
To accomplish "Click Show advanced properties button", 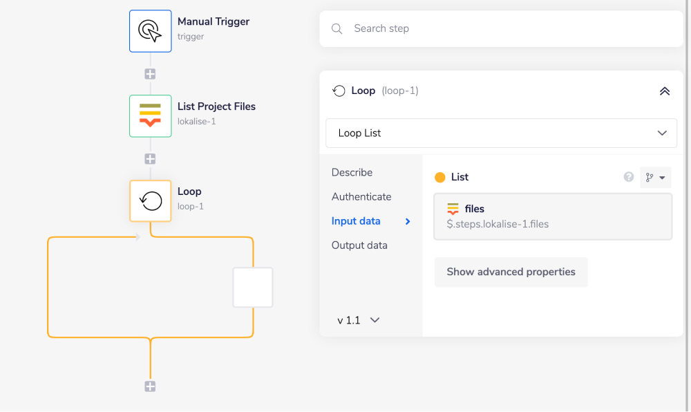I will pyautogui.click(x=511, y=272).
